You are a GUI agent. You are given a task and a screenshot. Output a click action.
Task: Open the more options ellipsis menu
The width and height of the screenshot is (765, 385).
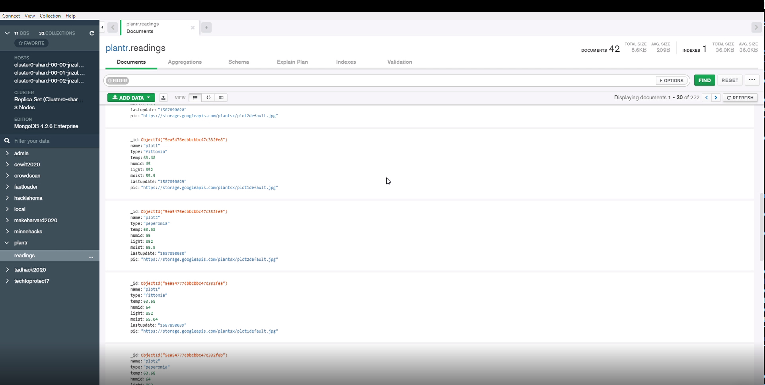752,80
